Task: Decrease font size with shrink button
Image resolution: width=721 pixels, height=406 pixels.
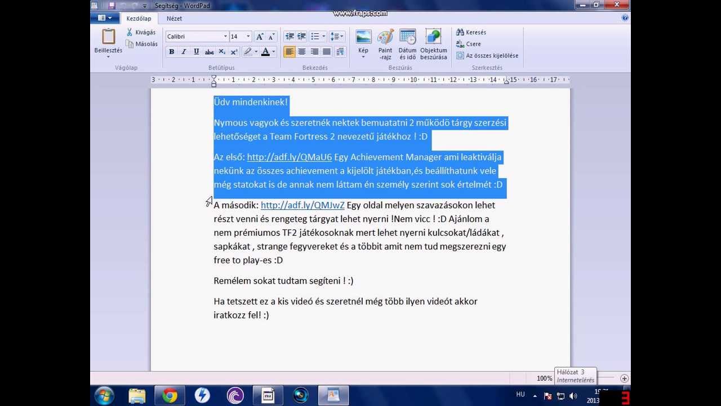Action: point(272,37)
